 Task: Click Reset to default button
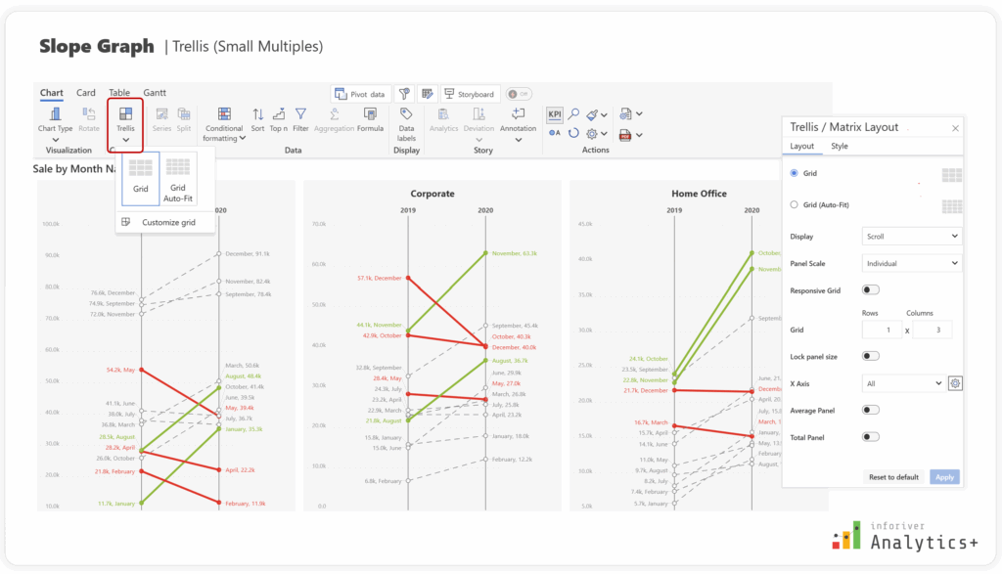tap(893, 477)
